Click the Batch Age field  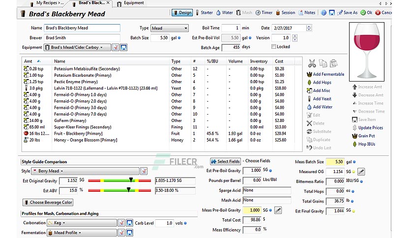(231, 47)
